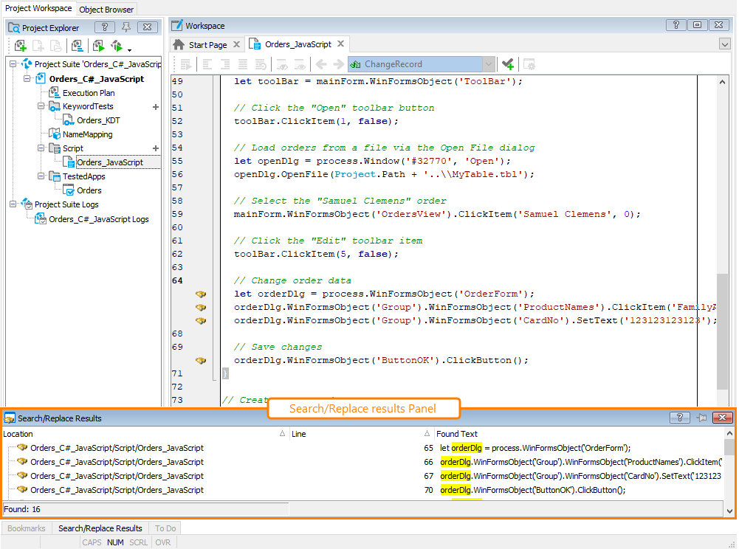Toggle the CAPS indicator in status bar
Screen dimensions: 739x549
(92, 542)
